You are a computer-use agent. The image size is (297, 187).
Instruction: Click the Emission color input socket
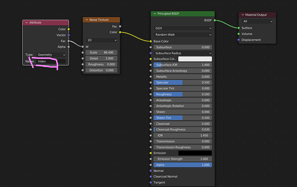point(151,153)
